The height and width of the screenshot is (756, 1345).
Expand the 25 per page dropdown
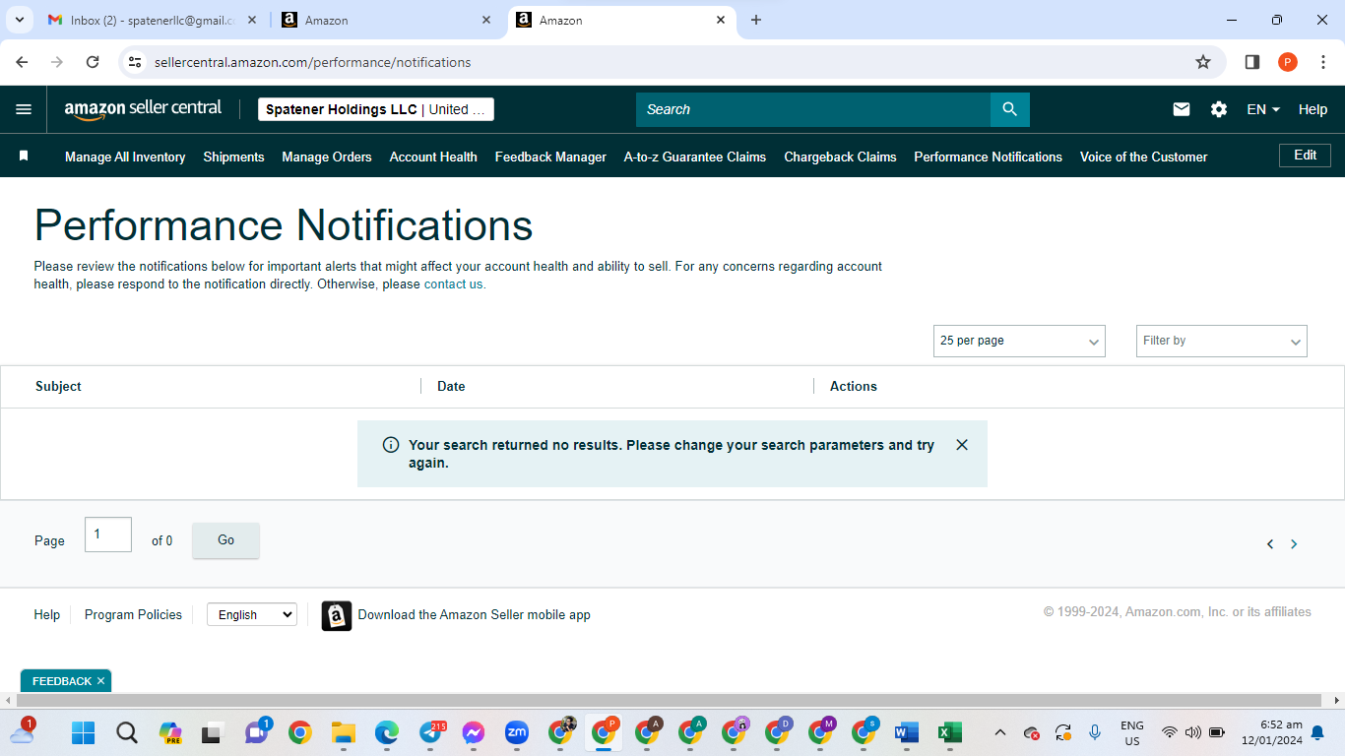[1019, 341]
